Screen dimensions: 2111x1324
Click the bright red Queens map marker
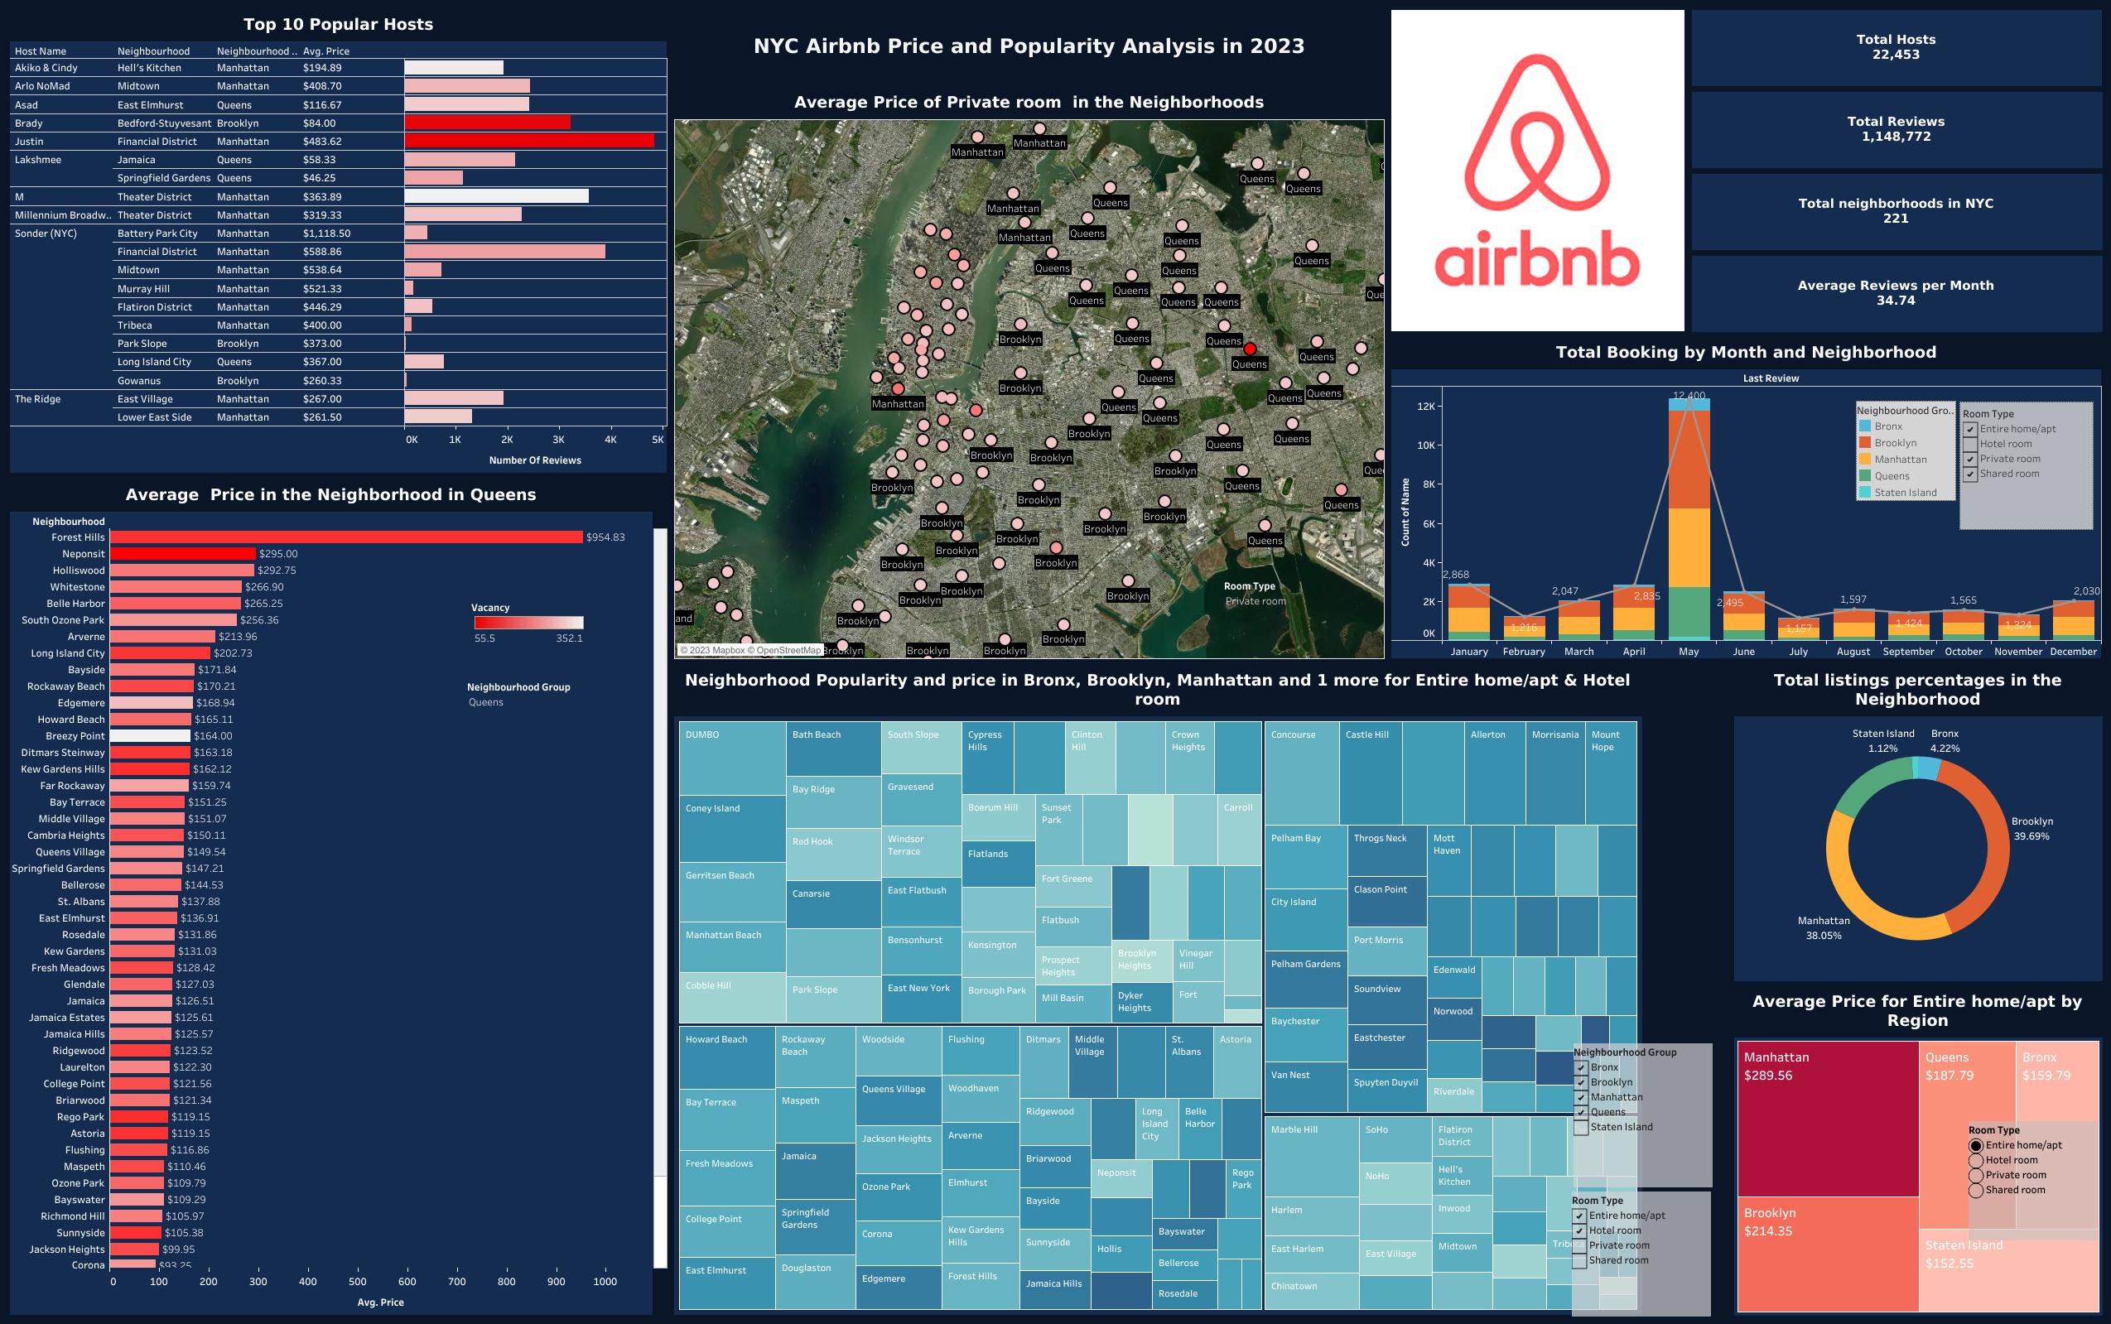[x=1250, y=349]
